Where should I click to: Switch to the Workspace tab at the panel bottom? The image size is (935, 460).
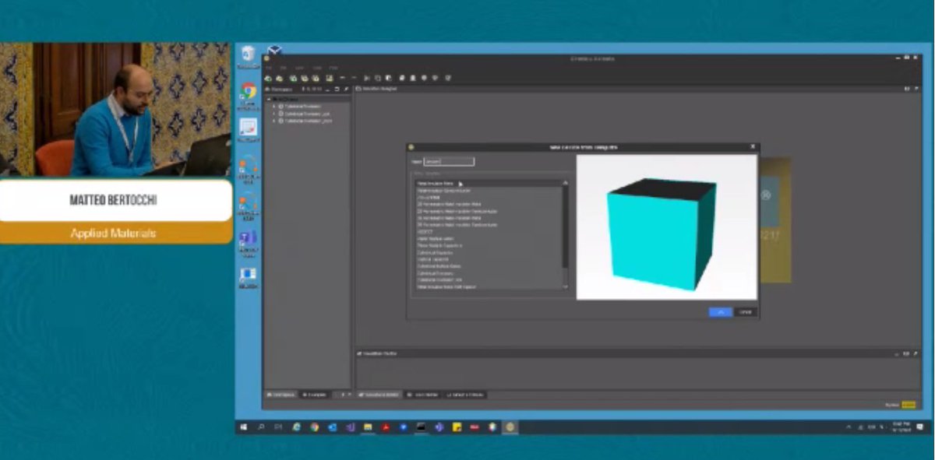click(x=280, y=395)
